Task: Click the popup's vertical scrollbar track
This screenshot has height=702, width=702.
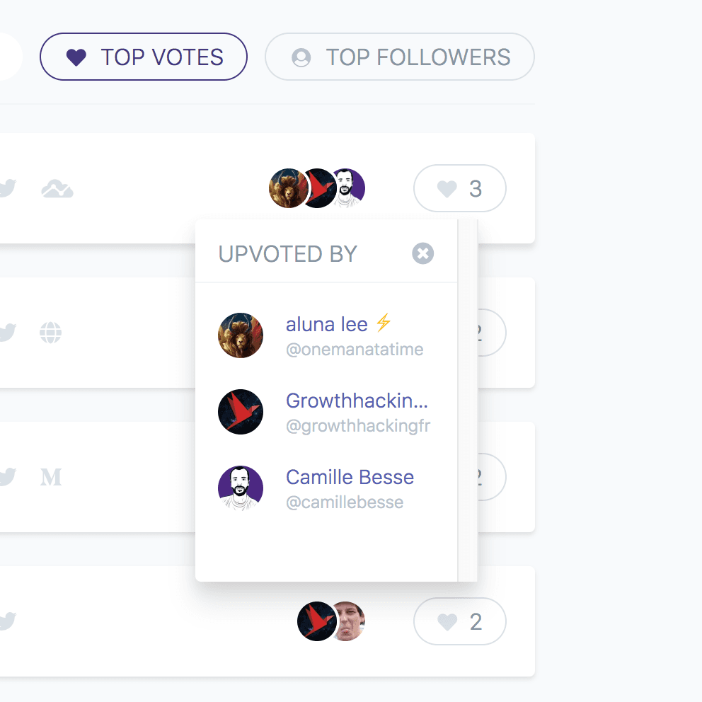Action: (468, 401)
